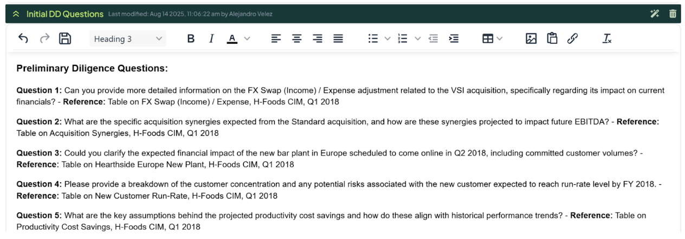The image size is (685, 239).
Task: Collapse the Initial DD Questions section
Action: click(16, 14)
